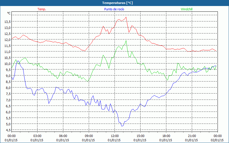Click the 00:00 label above 01/01/15
Screen dimensions: 229x143
coord(11,136)
